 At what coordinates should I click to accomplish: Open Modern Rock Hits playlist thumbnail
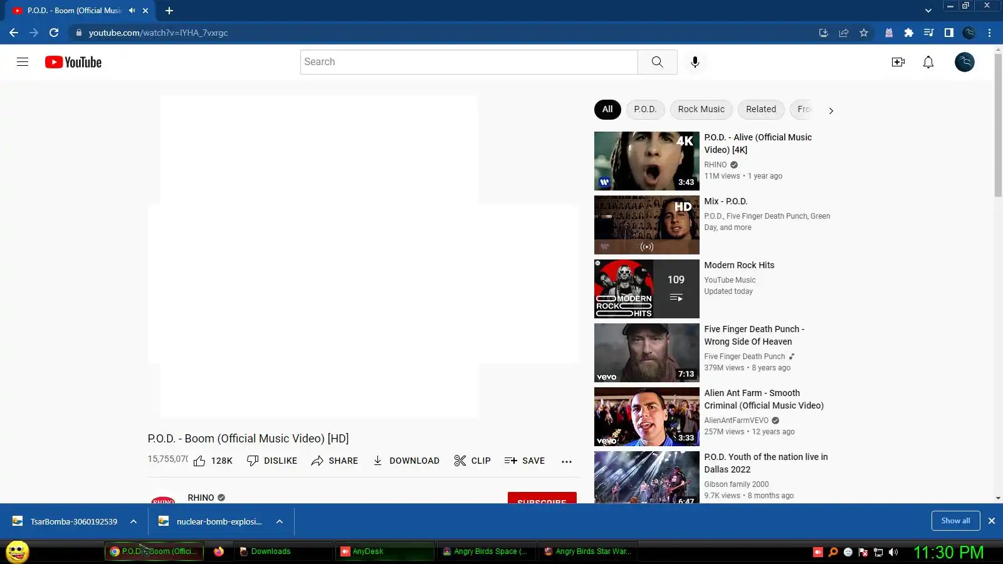647,289
